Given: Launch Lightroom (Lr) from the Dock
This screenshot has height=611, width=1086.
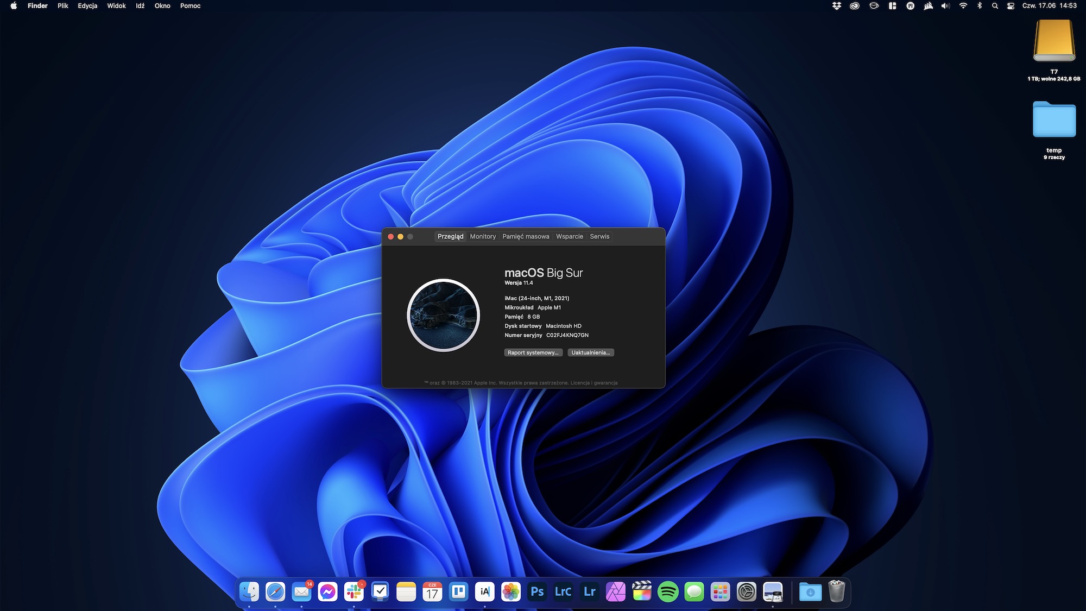Looking at the screenshot, I should click(x=590, y=591).
